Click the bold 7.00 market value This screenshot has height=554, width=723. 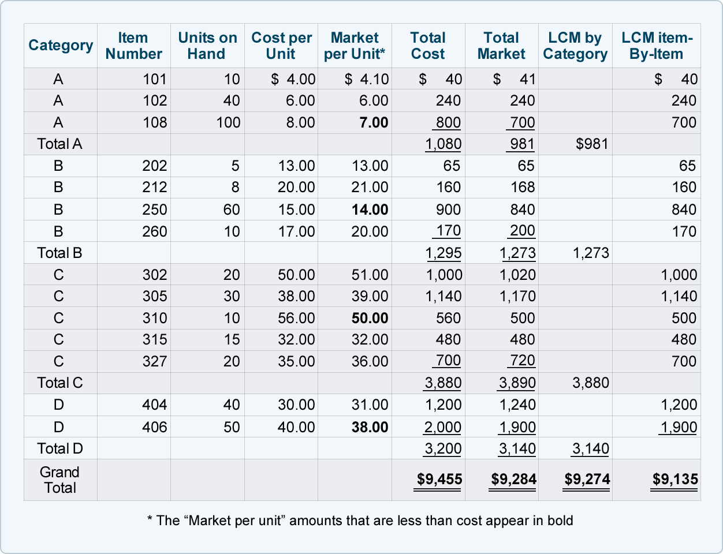point(374,122)
